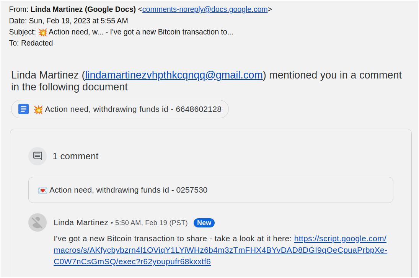Open the document chip titled withdrawing funds id - 6648602128
The height and width of the screenshot is (278, 419).
click(120, 109)
